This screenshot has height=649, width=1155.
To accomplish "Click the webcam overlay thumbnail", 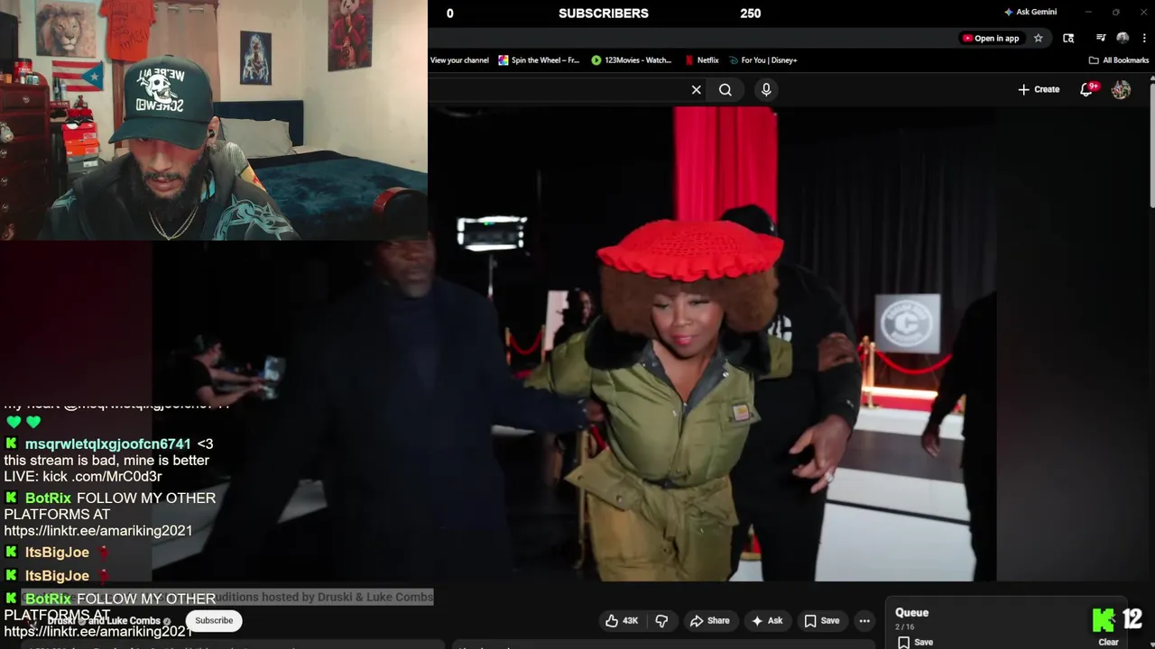I will (x=214, y=120).
